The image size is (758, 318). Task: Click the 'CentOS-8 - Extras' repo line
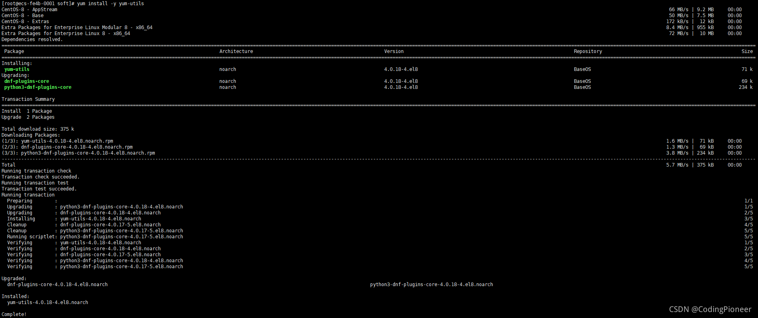point(26,22)
